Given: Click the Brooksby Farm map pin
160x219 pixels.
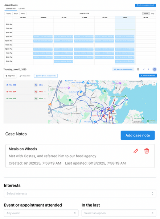Looking at the screenshot, I should [69, 88].
